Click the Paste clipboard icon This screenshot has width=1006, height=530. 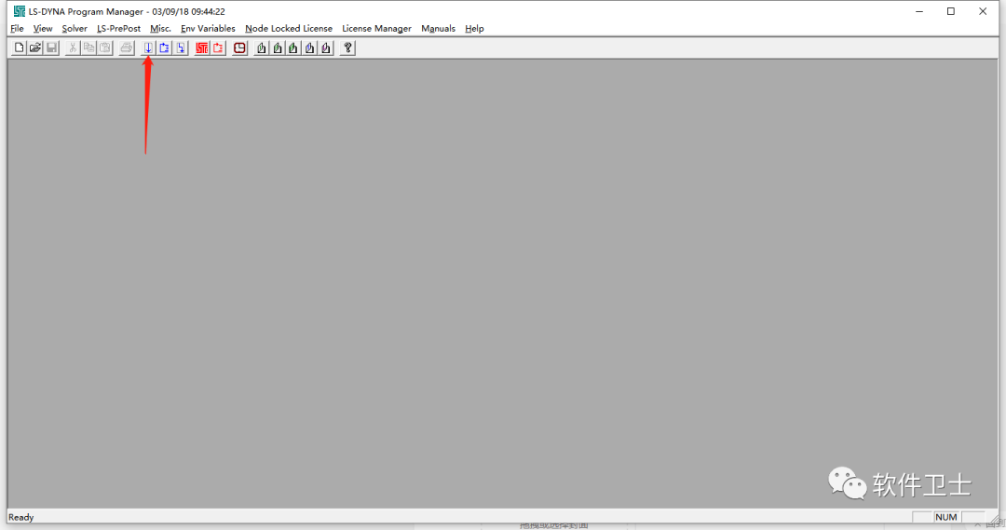click(x=104, y=48)
